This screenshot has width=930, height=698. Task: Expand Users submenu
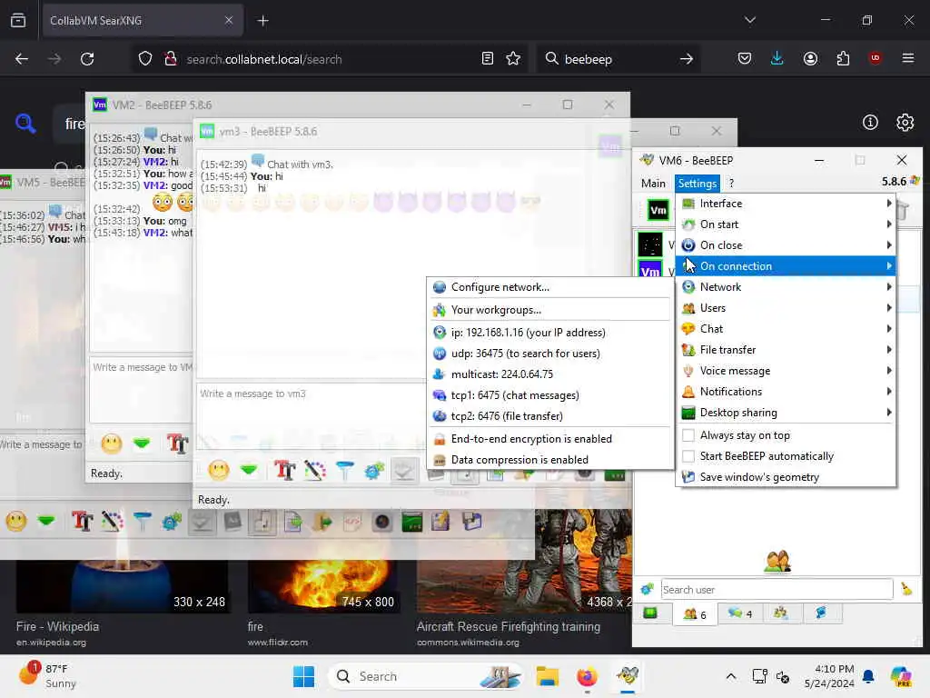tap(786, 308)
